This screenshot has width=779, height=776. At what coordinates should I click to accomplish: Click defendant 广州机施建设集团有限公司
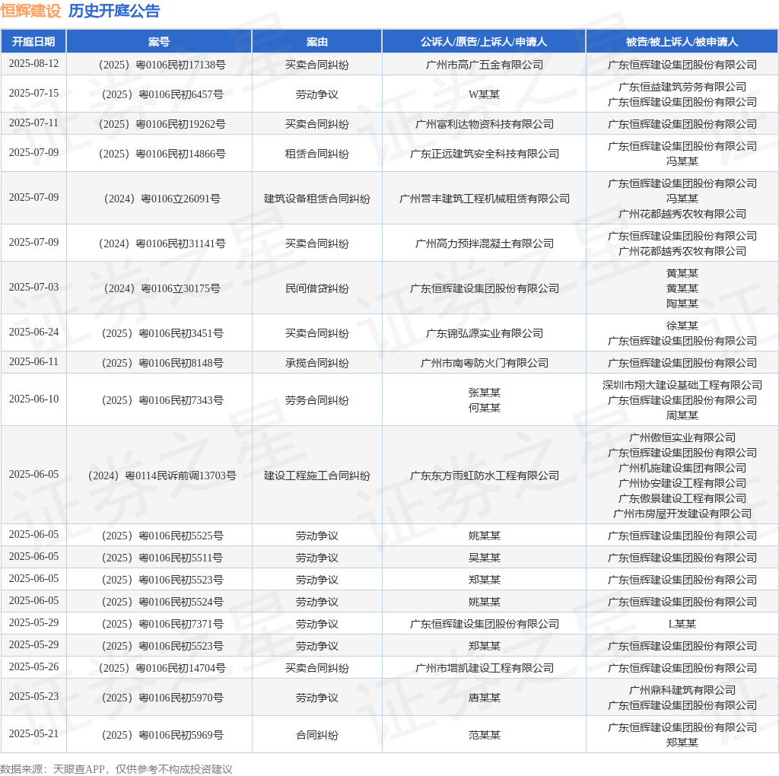point(682,468)
